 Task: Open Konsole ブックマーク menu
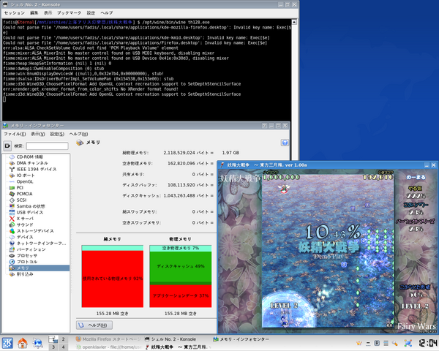[70, 13]
